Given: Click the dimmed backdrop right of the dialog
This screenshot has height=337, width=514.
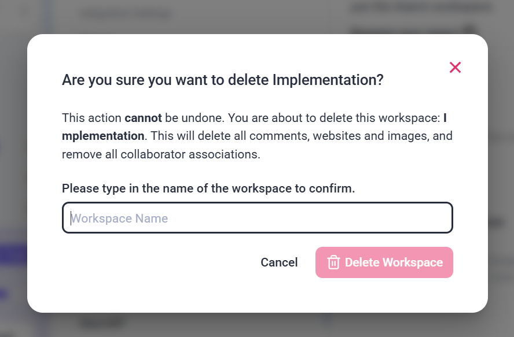Looking at the screenshot, I should (501, 173).
